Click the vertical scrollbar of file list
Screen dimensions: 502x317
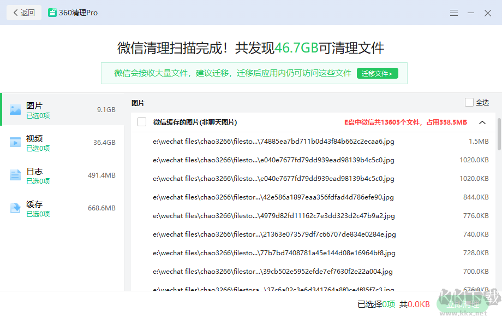[x=499, y=134]
